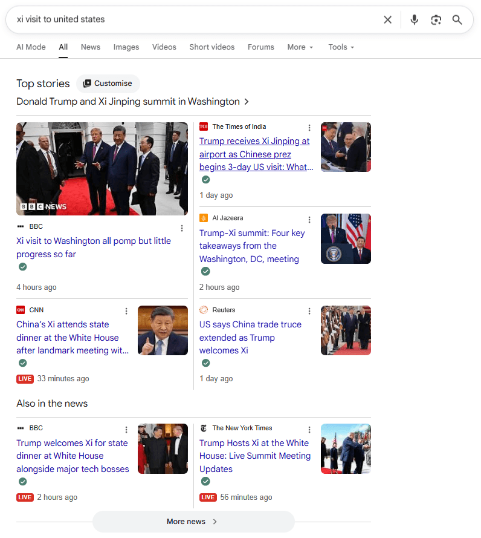Switch to AI Mode tab
The width and height of the screenshot is (481, 538).
[x=31, y=47]
